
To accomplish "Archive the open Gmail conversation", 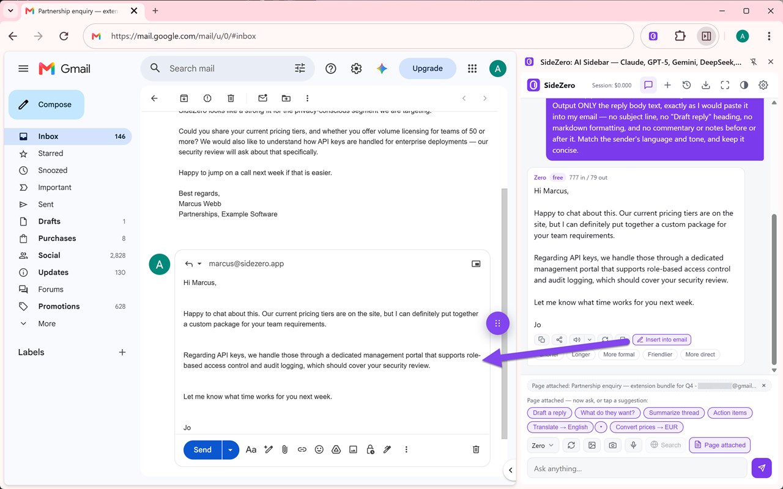I will 184,98.
